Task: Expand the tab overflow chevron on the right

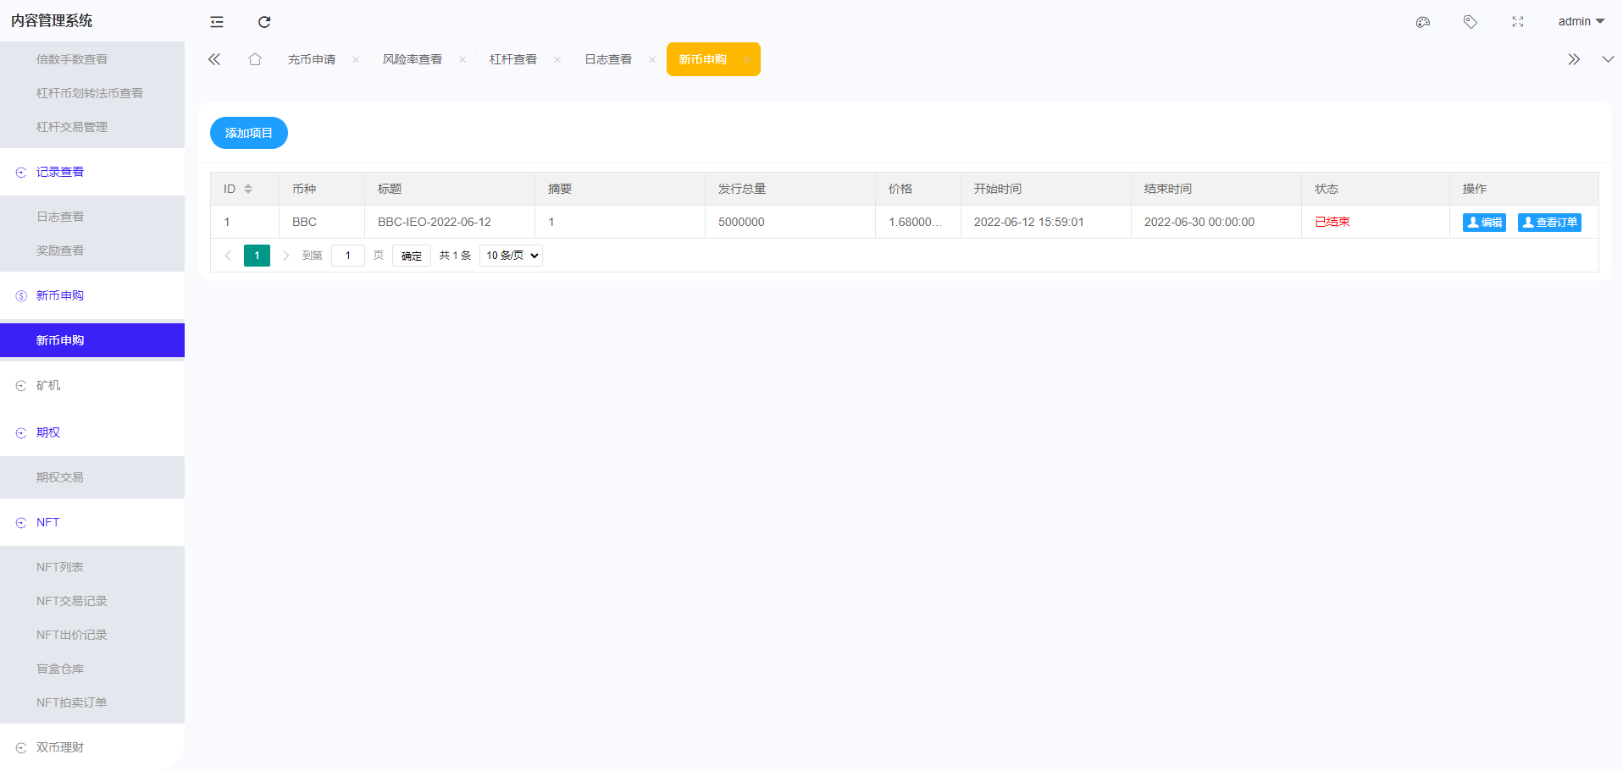Action: pos(1608,59)
